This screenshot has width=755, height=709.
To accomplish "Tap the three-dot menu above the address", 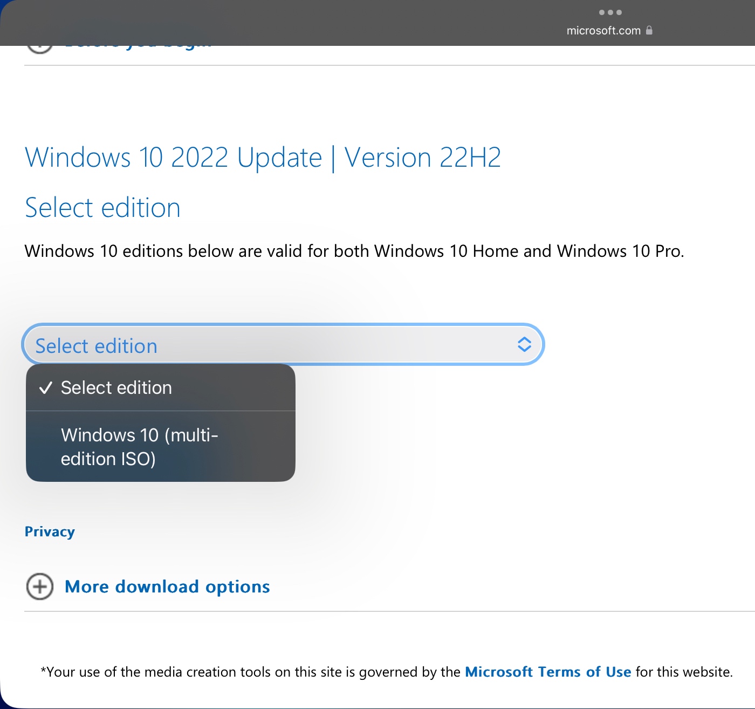I will [x=610, y=12].
